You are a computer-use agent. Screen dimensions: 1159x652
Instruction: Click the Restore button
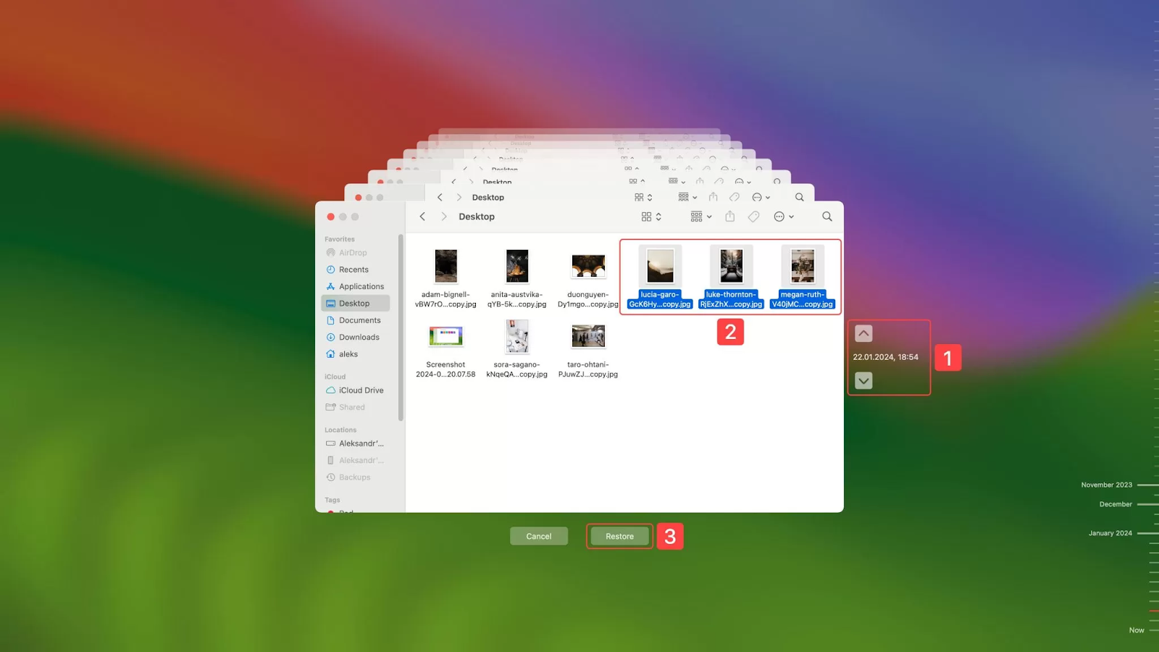[x=619, y=536]
